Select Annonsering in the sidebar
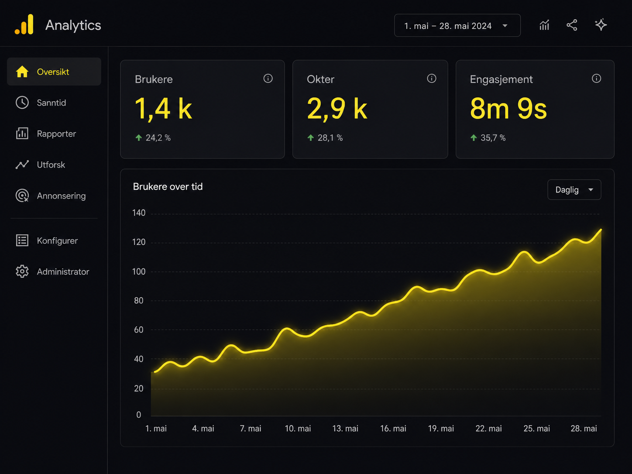Image resolution: width=632 pixels, height=474 pixels. point(54,196)
